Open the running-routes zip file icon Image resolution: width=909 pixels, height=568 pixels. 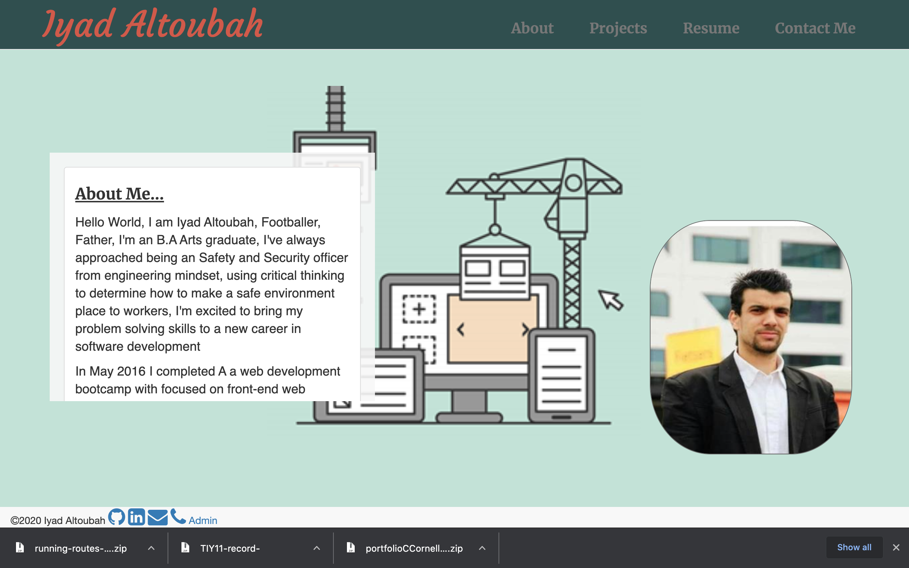pyautogui.click(x=21, y=548)
